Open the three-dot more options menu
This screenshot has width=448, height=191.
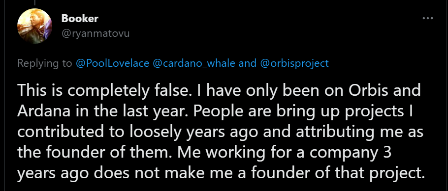tap(427, 19)
